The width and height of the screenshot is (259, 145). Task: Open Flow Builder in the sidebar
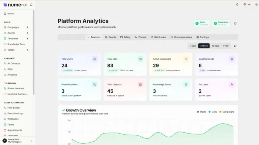click(14, 108)
